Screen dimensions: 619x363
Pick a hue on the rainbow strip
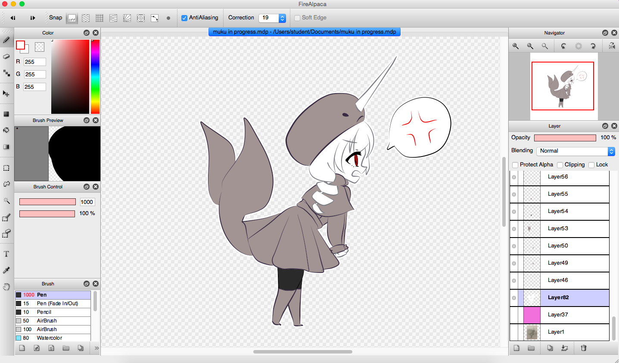[x=95, y=77]
